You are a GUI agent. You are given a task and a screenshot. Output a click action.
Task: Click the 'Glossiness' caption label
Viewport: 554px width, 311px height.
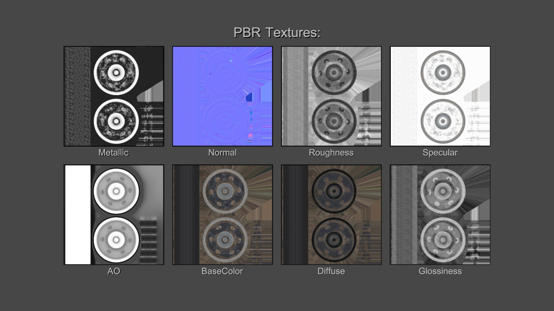tap(440, 271)
